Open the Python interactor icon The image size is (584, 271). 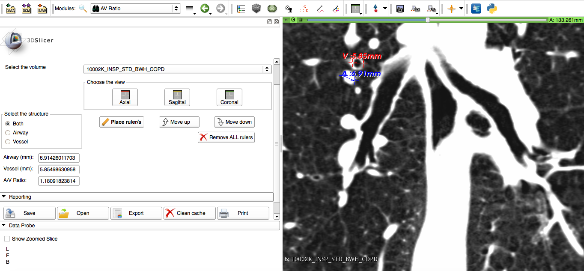pyautogui.click(x=492, y=9)
